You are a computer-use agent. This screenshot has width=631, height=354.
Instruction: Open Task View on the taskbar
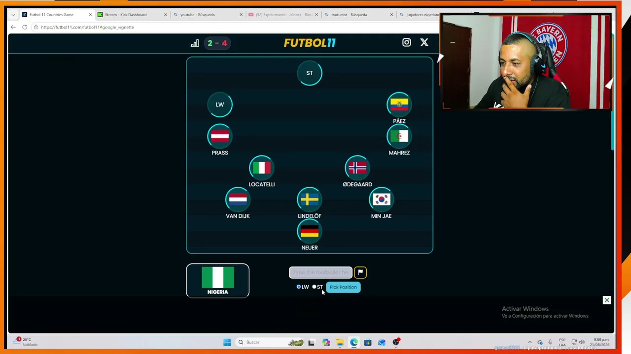[311, 342]
